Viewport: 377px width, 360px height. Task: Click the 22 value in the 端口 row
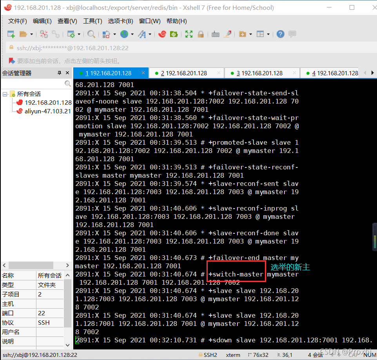pos(42,313)
